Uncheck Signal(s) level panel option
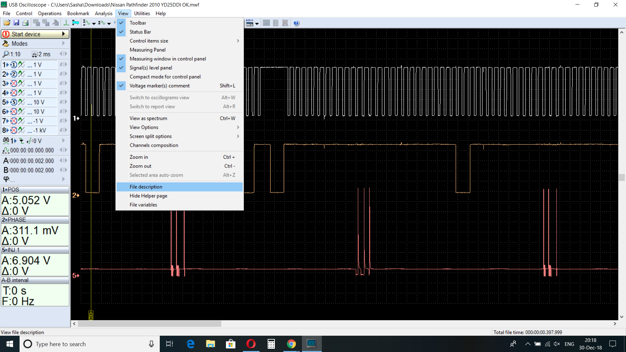 pos(151,68)
